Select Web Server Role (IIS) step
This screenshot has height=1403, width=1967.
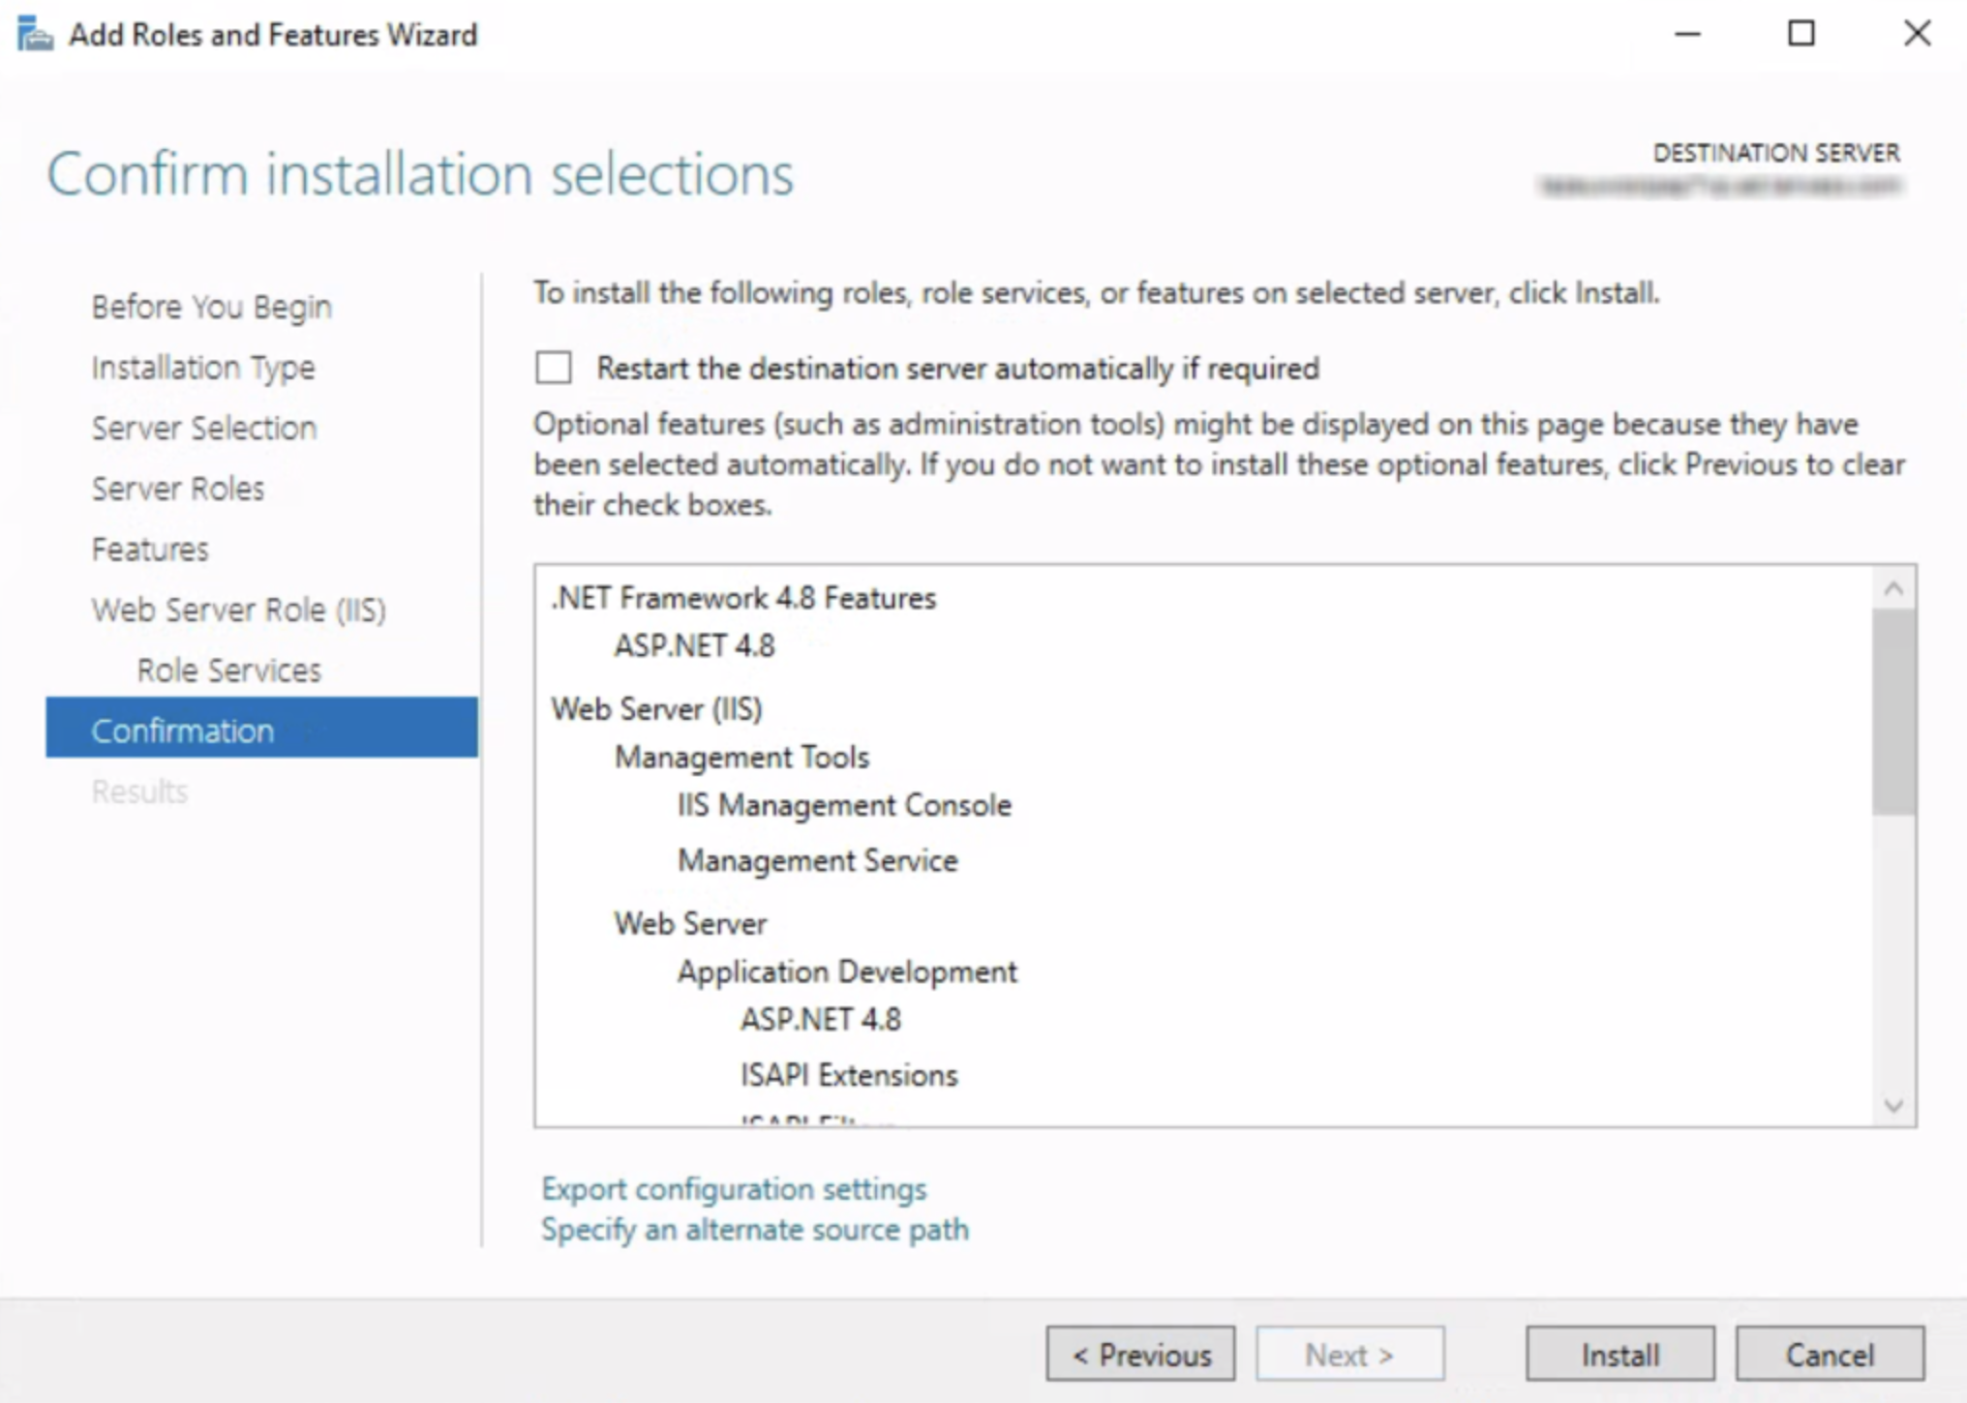(238, 610)
